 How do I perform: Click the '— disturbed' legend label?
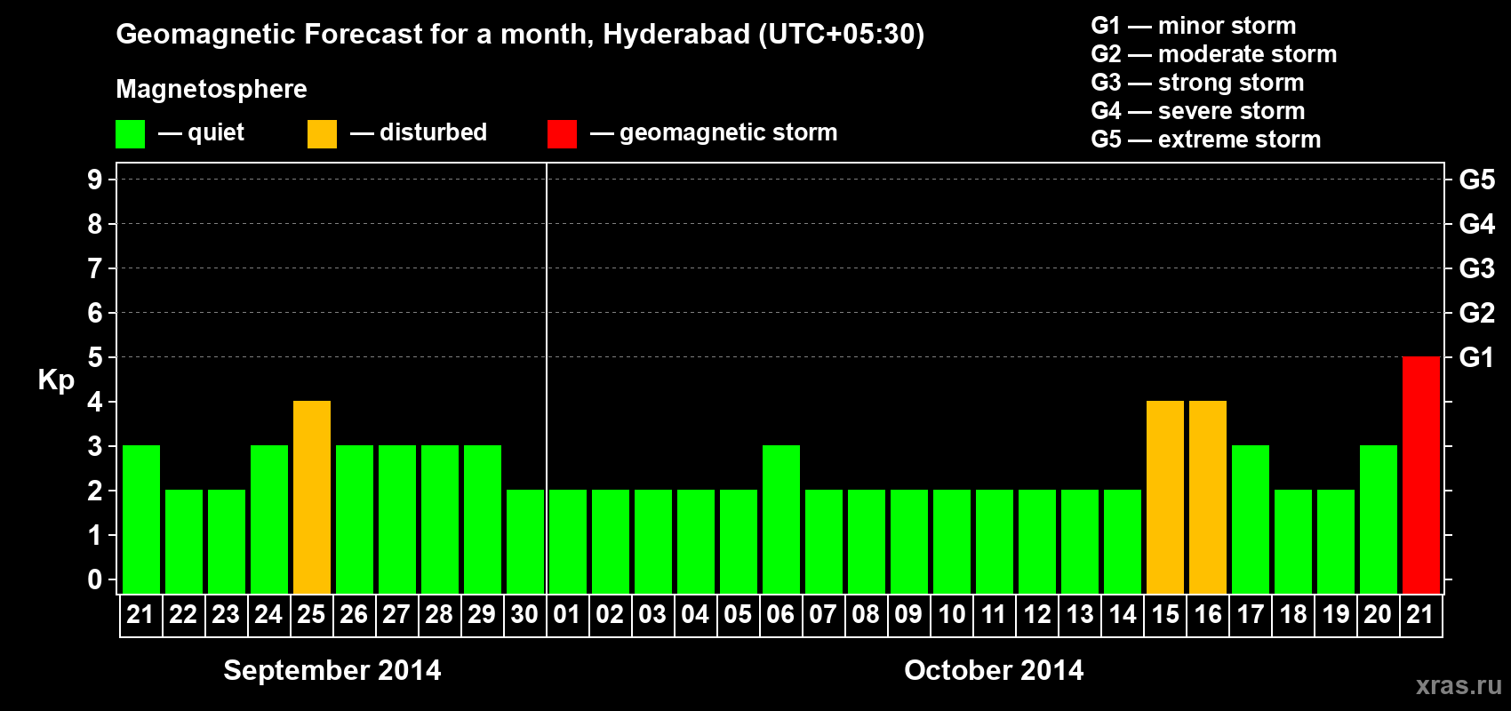coord(419,132)
